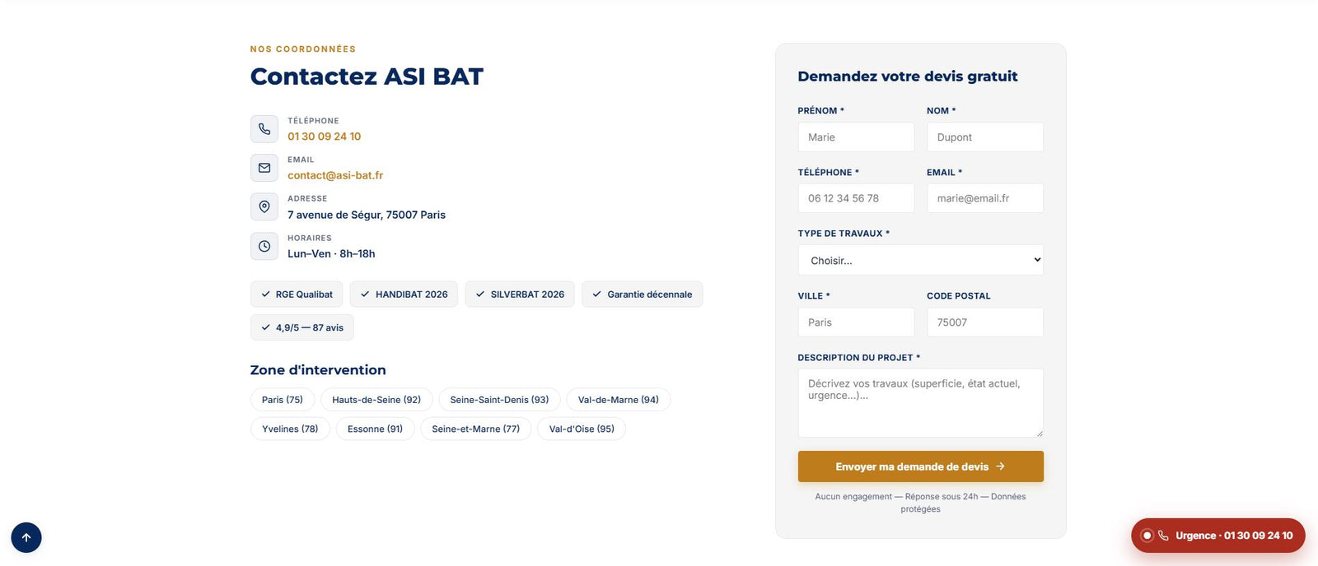The width and height of the screenshot is (1318, 566).
Task: Click the SILVERBAT 2026 badge text
Action: pyautogui.click(x=527, y=295)
